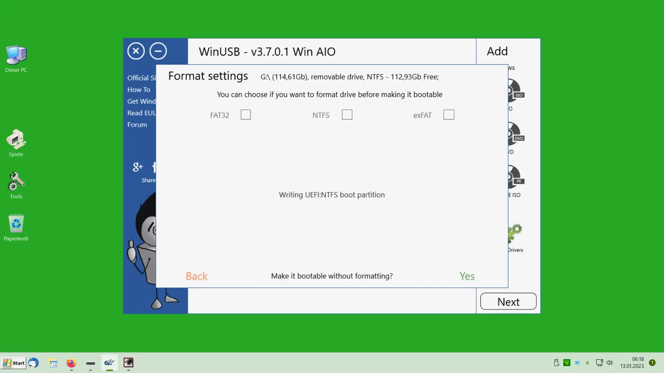Click the black bar taskbar app

point(91,363)
